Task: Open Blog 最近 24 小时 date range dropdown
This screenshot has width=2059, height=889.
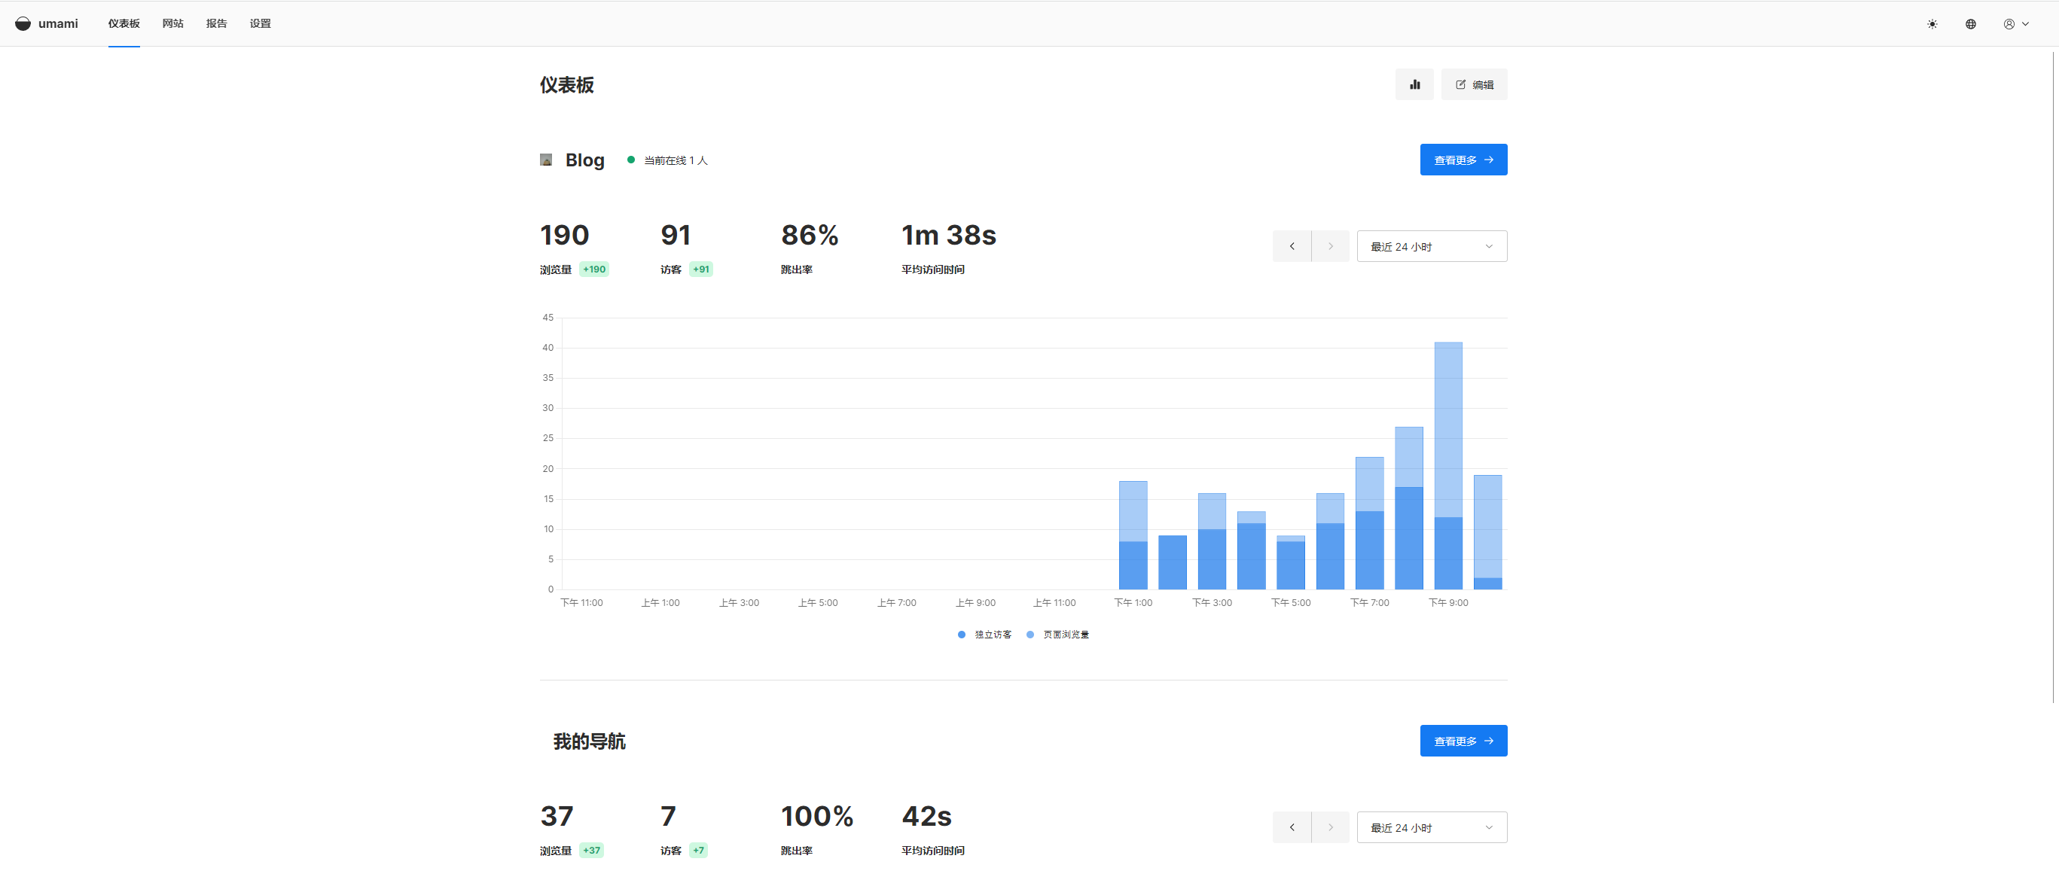Action: pos(1431,246)
